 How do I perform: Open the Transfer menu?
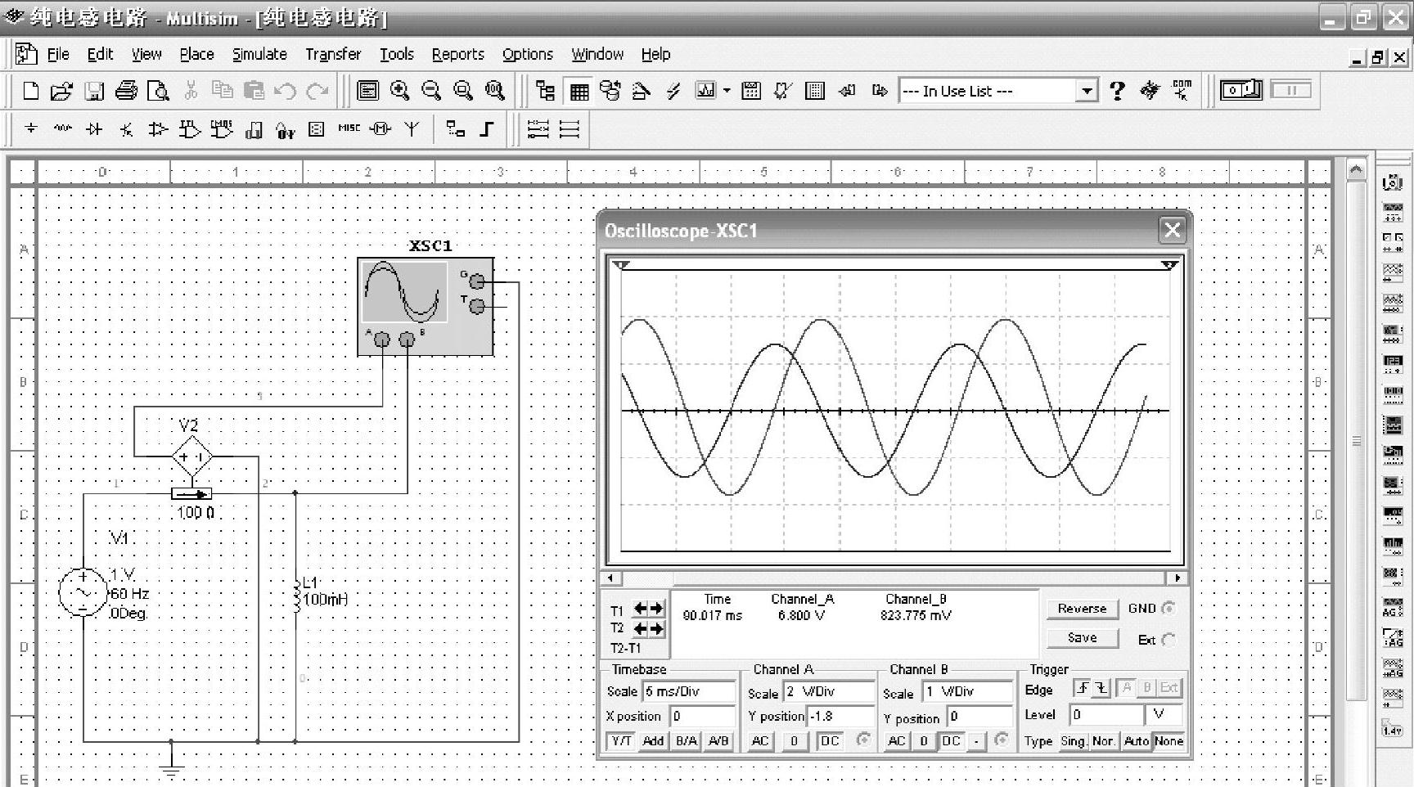(x=332, y=54)
